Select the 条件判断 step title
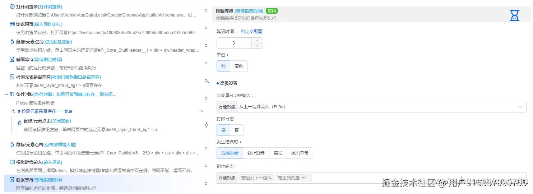533x194 pixels. click(66, 94)
